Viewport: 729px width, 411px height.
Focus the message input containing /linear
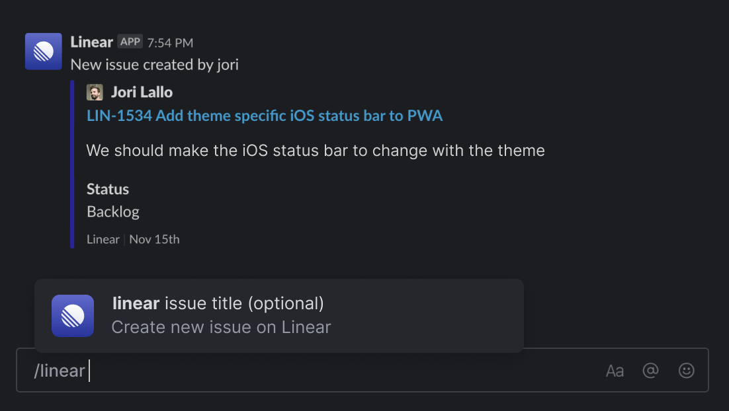coord(362,370)
